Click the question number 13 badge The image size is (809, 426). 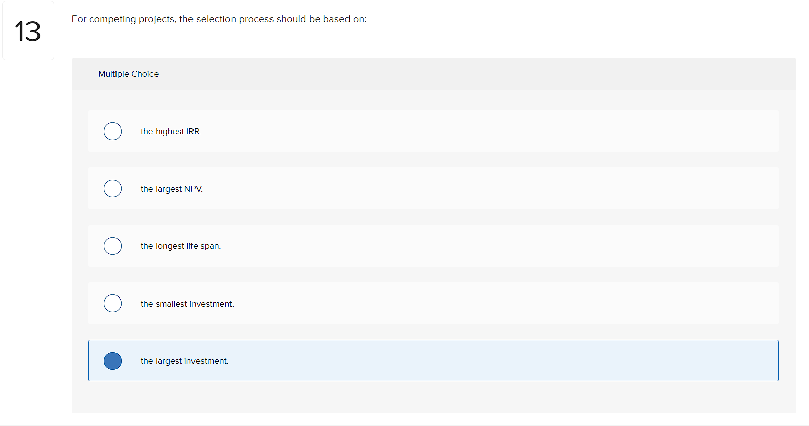[x=28, y=30]
